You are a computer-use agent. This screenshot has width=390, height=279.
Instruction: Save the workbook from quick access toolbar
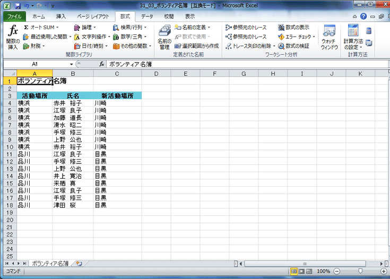[x=18, y=6]
